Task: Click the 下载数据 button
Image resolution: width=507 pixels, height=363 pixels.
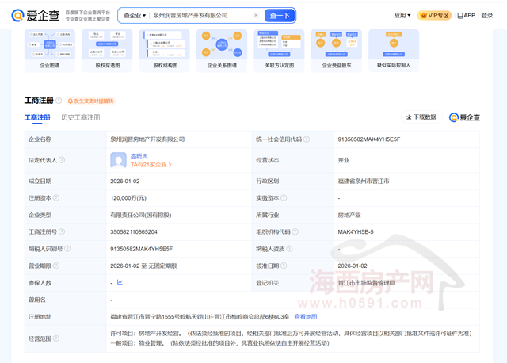Action: [421, 117]
